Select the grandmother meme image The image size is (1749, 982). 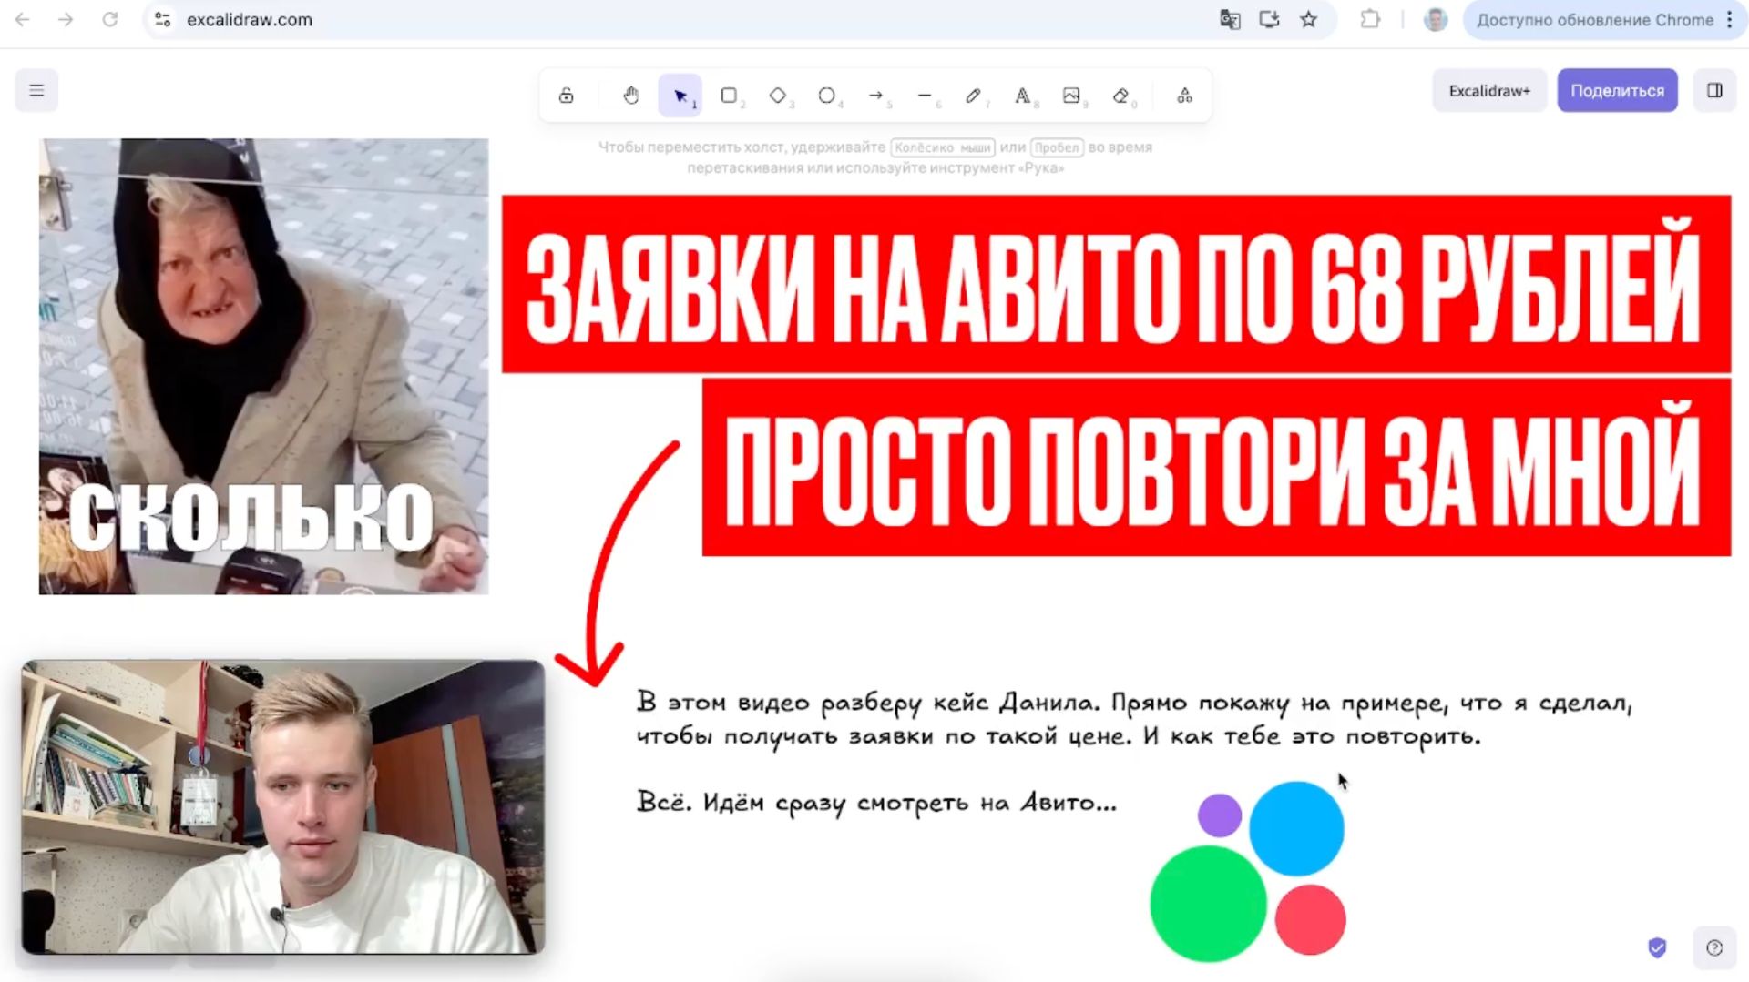coord(263,366)
